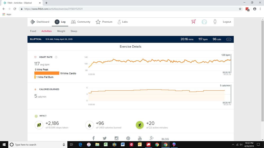The width and height of the screenshot is (264, 148).
Task: Open the Pinterest footer icon
Action: pos(128,138)
